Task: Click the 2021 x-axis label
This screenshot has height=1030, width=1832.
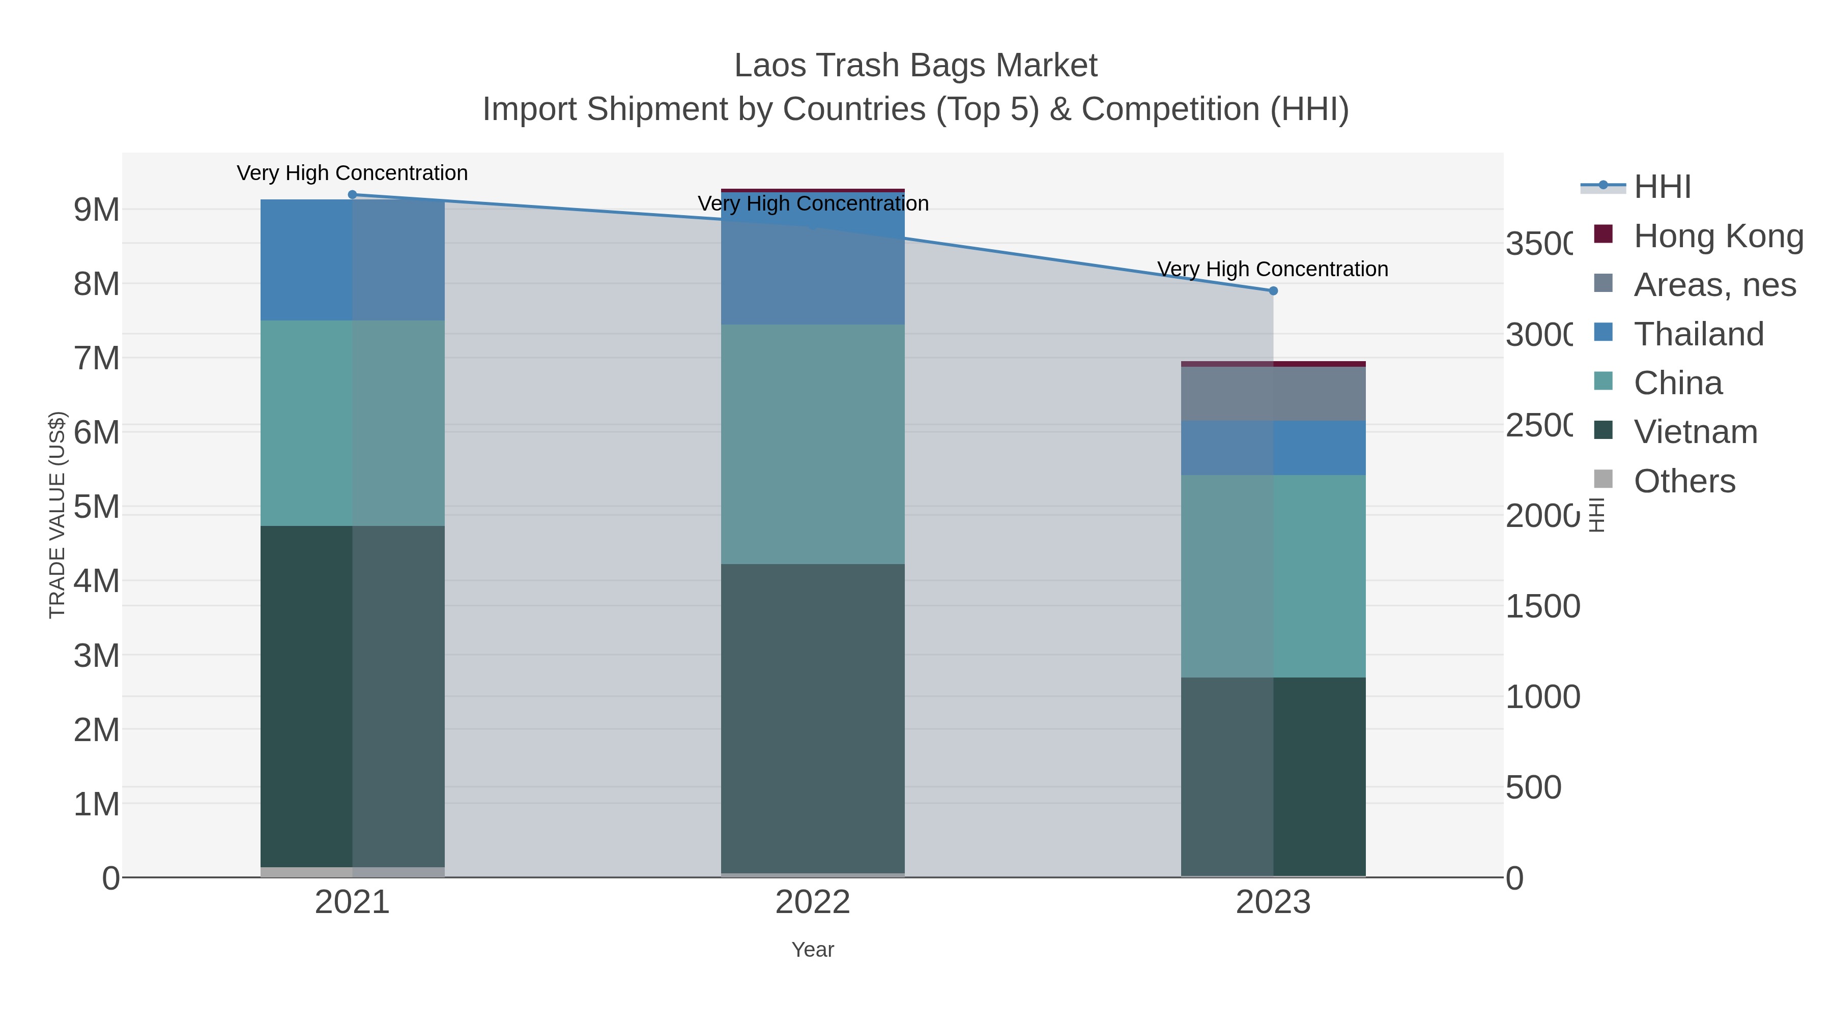Action: [x=352, y=902]
